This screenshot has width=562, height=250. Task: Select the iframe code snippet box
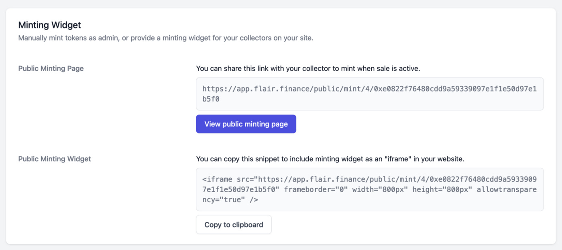point(370,189)
